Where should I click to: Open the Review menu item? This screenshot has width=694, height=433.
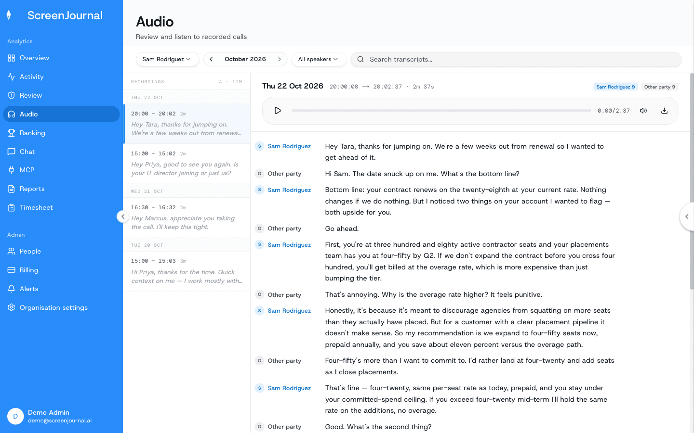click(61, 96)
